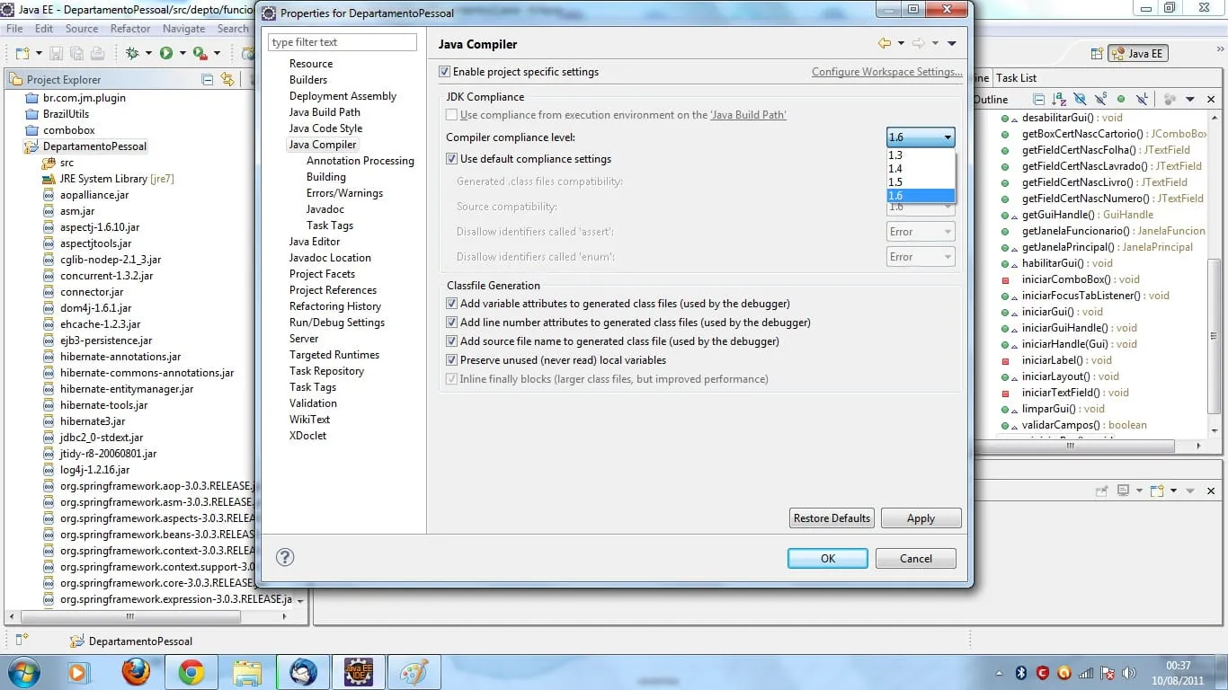This screenshot has width=1228, height=690.
Task: Click the type filter text field
Action: (x=343, y=42)
